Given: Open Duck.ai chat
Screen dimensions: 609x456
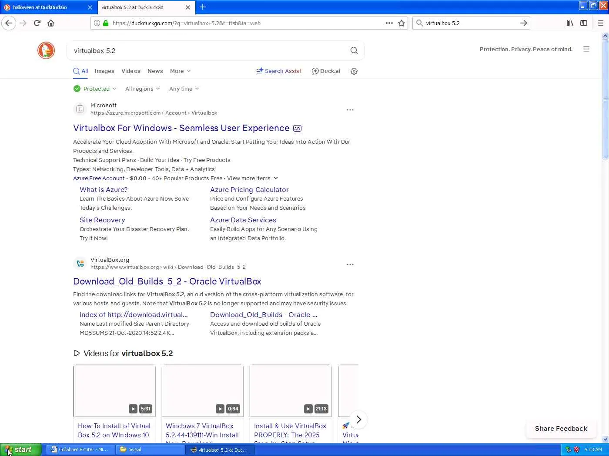Looking at the screenshot, I should click(326, 71).
